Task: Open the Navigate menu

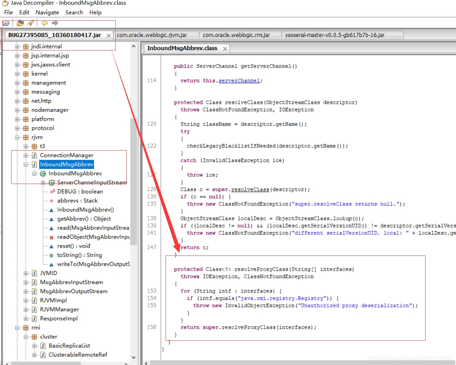Action: click(x=47, y=12)
